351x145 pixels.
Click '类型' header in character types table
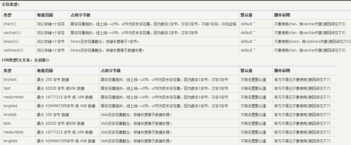7,15
